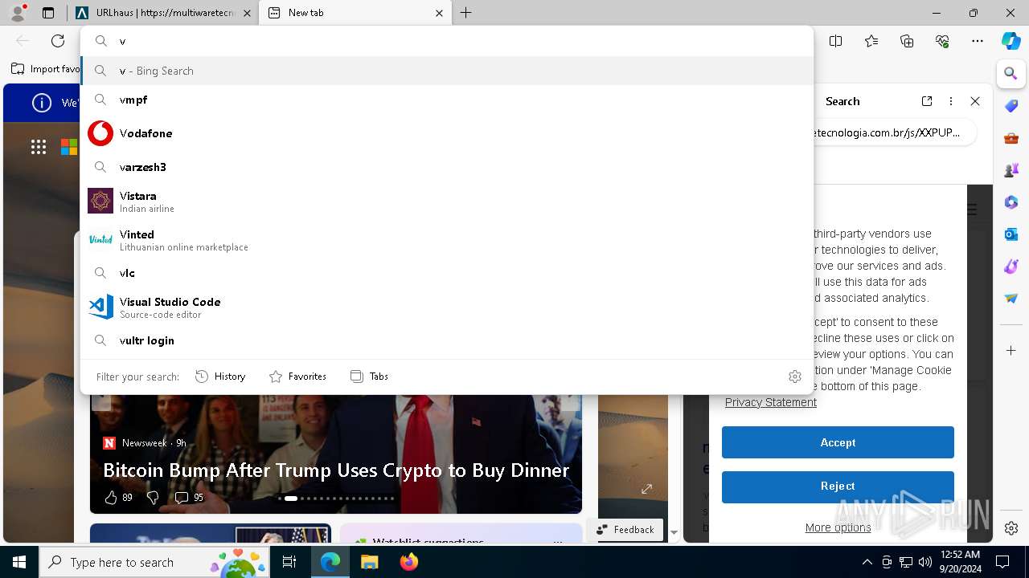Filter search by Tabs
Screen dimensions: 1029x578
369,377
